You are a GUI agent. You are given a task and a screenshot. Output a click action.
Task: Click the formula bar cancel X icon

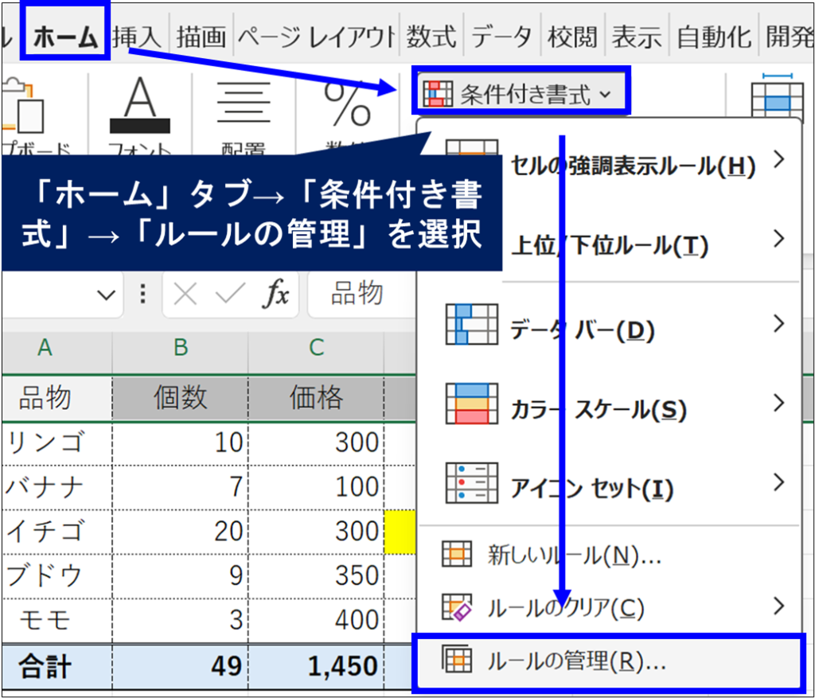pos(185,294)
